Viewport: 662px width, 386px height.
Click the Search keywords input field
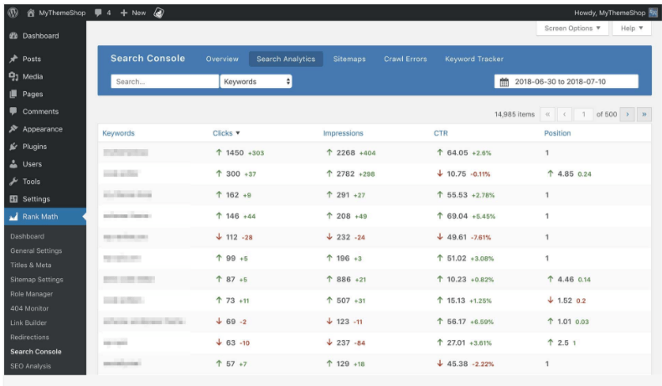(x=164, y=82)
